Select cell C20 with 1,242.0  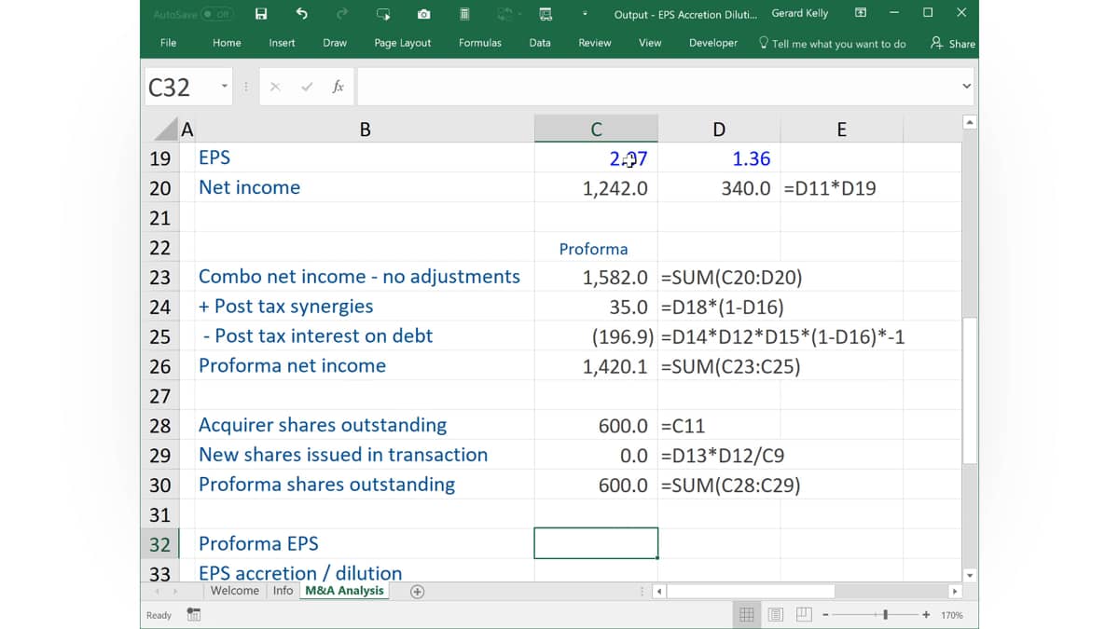click(x=596, y=188)
